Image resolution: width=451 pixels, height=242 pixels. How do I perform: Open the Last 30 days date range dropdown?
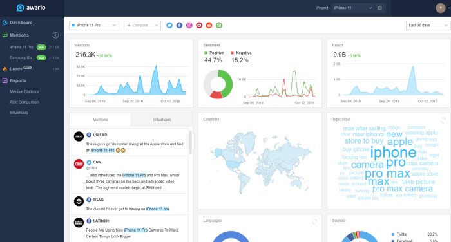[428, 25]
